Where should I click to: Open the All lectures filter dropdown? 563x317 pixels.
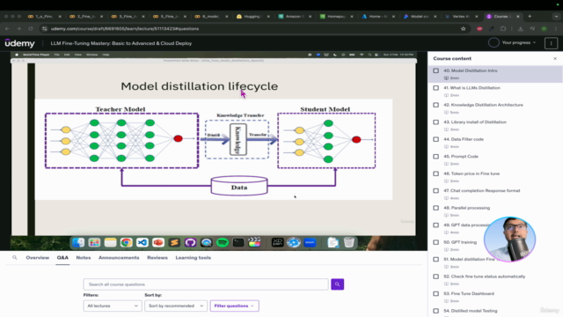113,306
